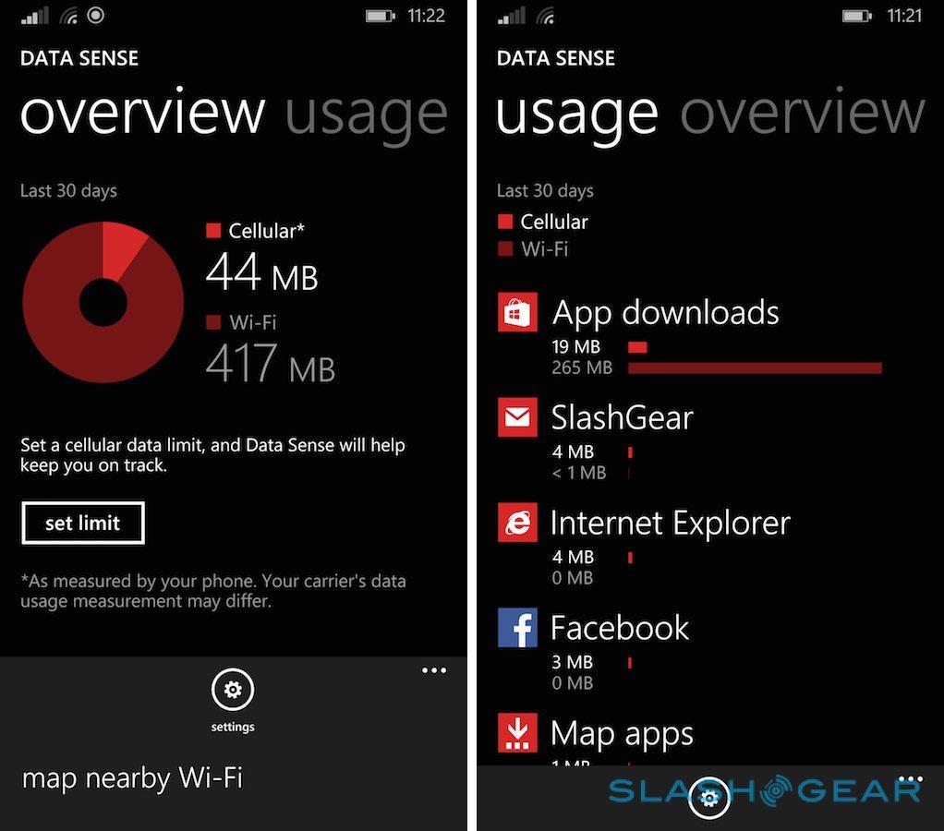Viewport: 944px width, 831px height.
Task: Select map nearby Wi-Fi menu option
Action: (132, 777)
